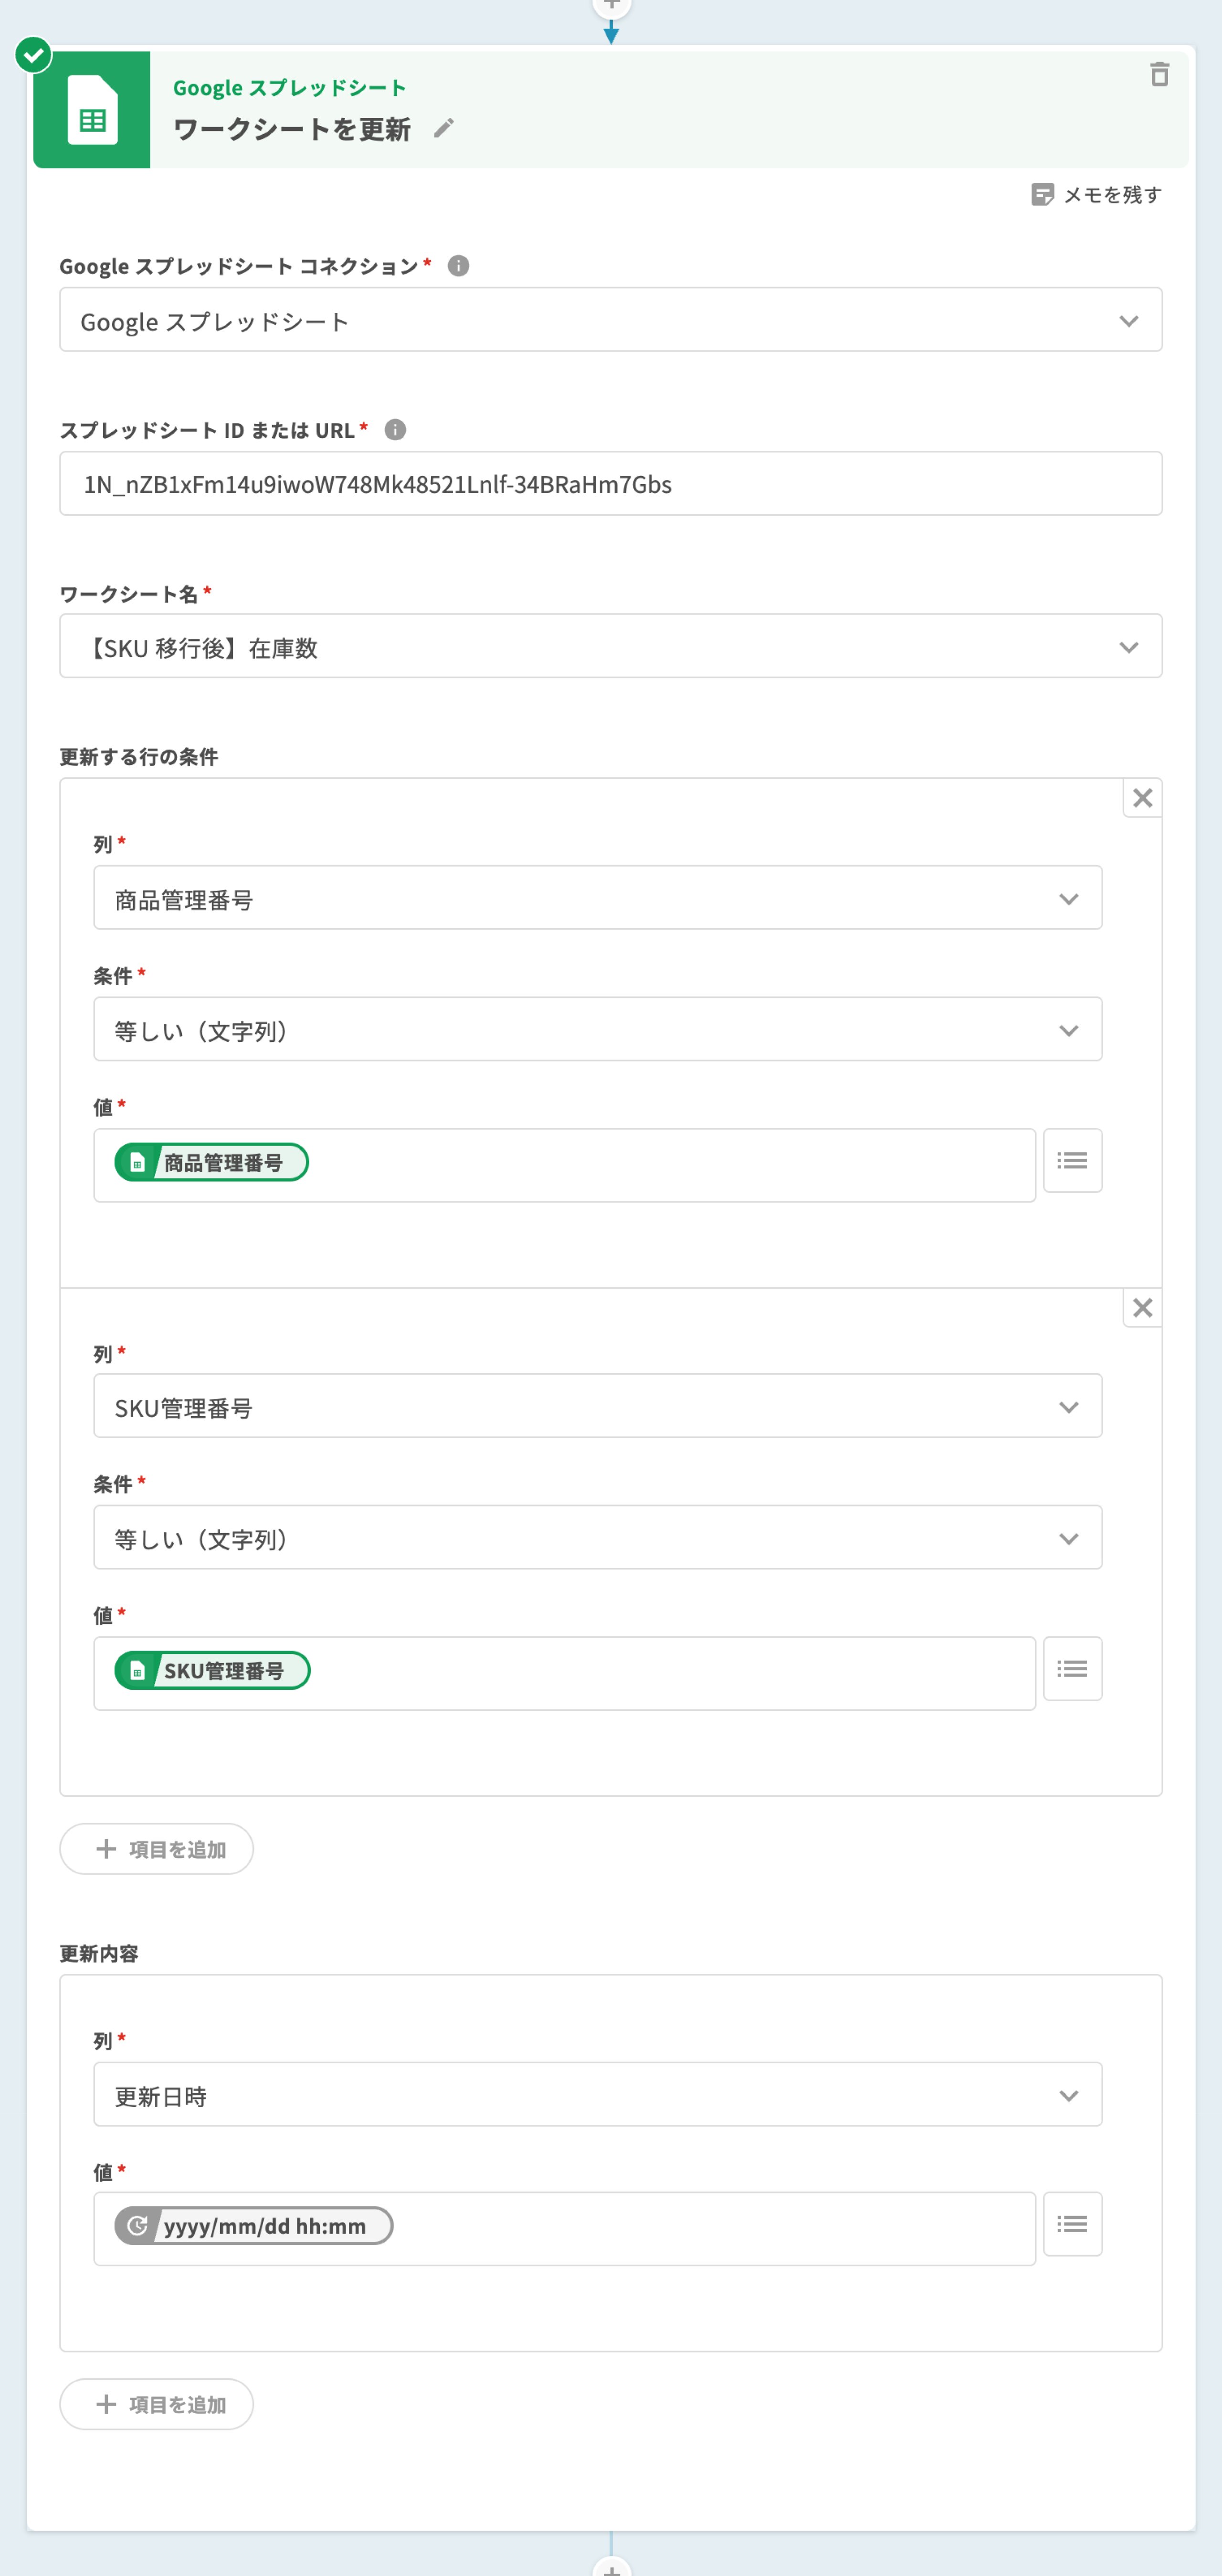Image resolution: width=1222 pixels, height=2576 pixels.
Task: Add item under row conditions section
Action: click(157, 1849)
